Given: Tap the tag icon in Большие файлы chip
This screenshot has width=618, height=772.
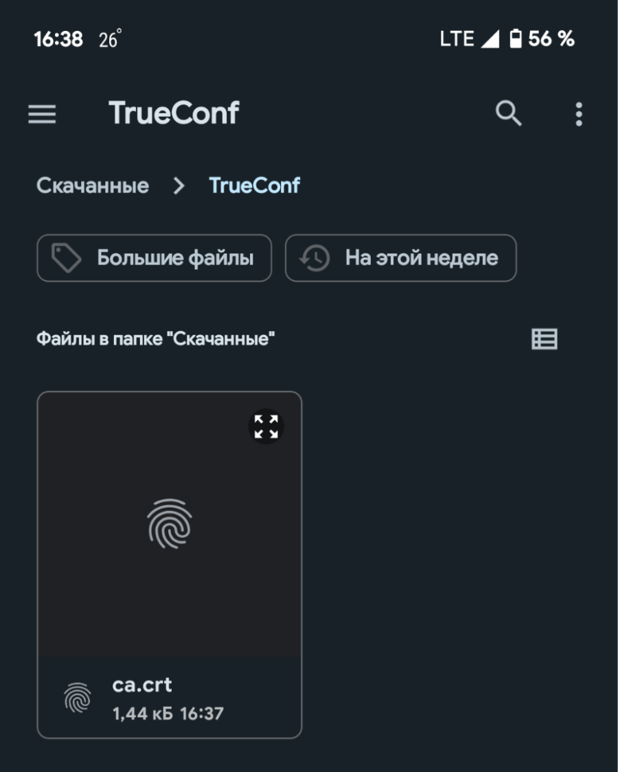Looking at the screenshot, I should [x=67, y=258].
